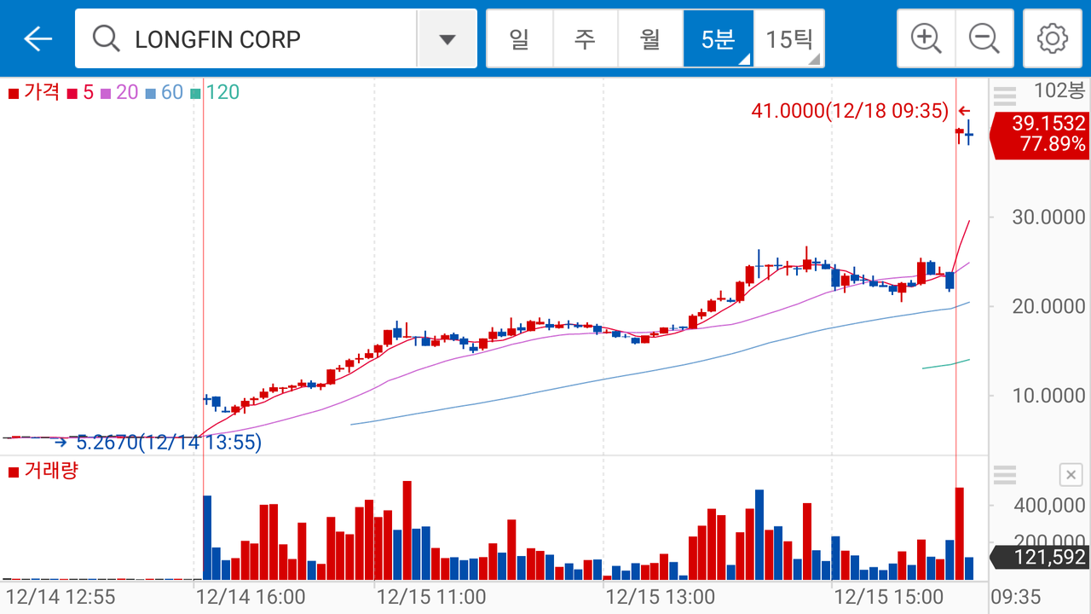Switch to the monthly 월 chart tab
The height and width of the screenshot is (614, 1091).
[x=650, y=39]
